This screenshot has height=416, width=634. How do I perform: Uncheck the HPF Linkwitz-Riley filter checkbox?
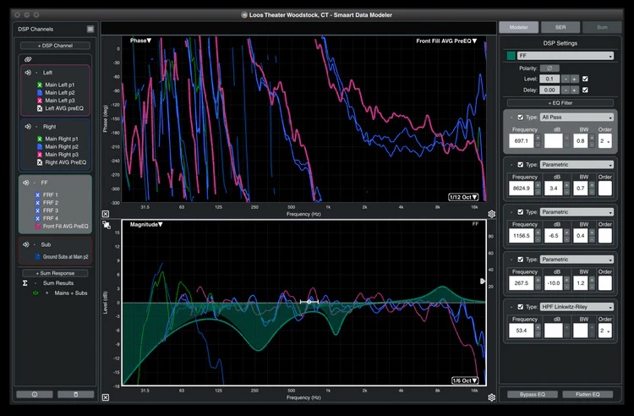point(521,306)
